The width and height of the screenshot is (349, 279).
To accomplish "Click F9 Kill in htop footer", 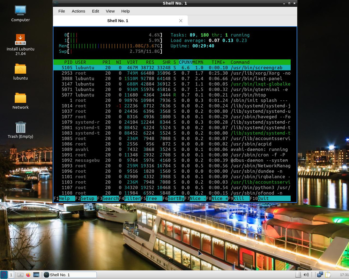I will tap(239, 198).
